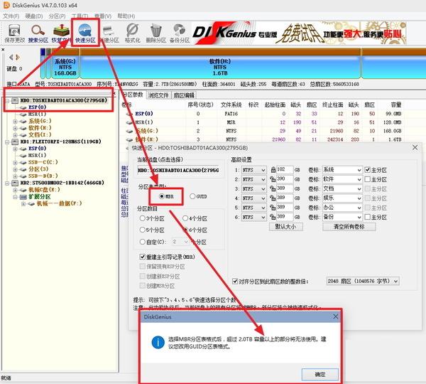Open the DiskGenius professional edition banner

point(299,33)
